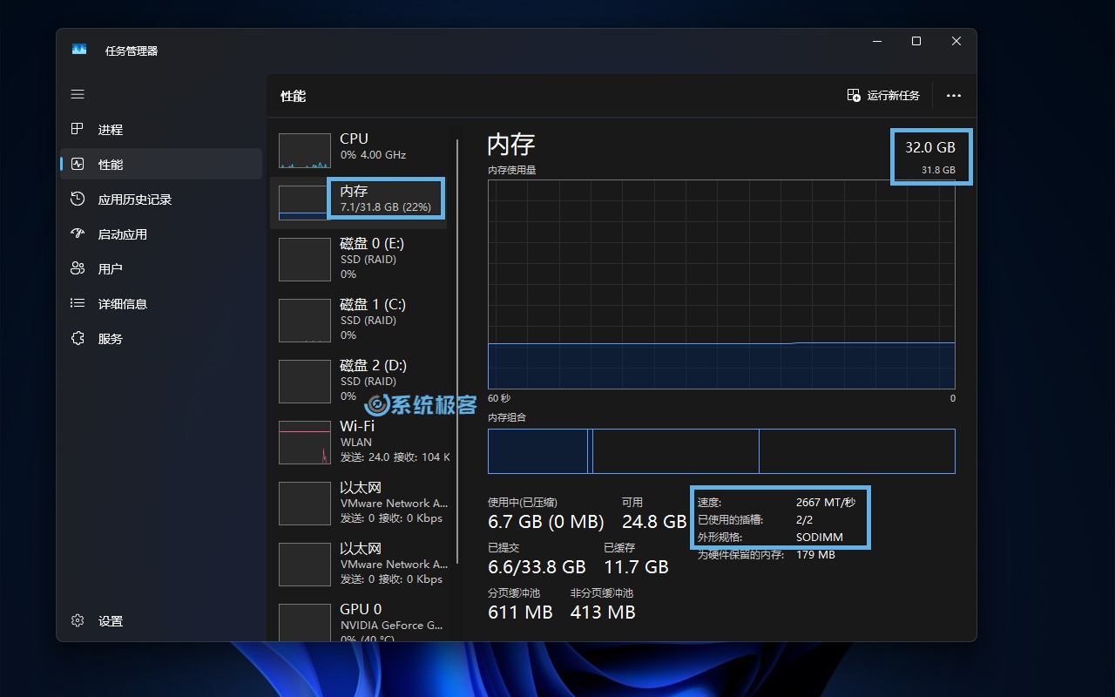Select 内存 (Memory) in the resource list
The image size is (1115, 697).
(359, 199)
